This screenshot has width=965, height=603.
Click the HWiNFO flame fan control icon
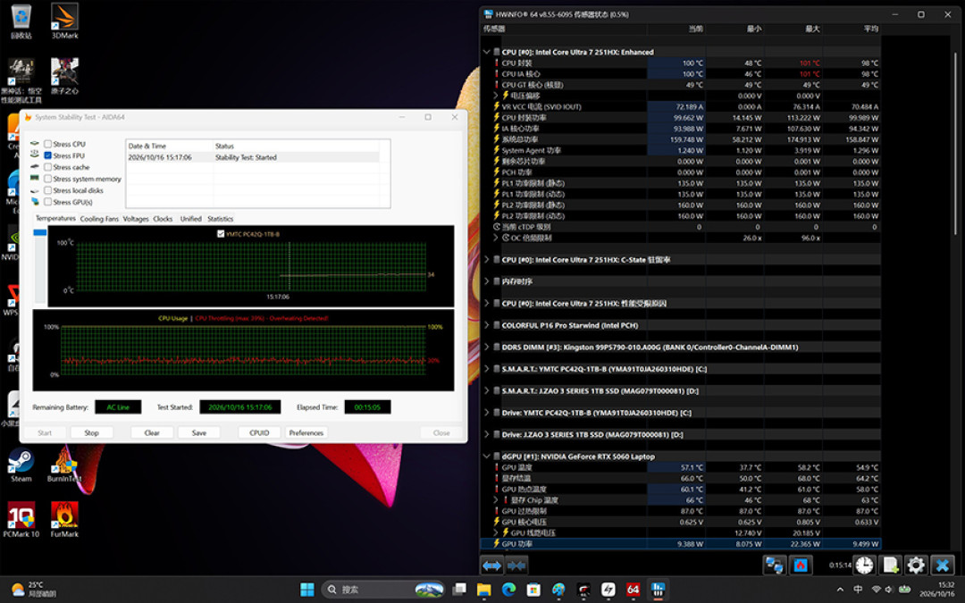click(800, 565)
